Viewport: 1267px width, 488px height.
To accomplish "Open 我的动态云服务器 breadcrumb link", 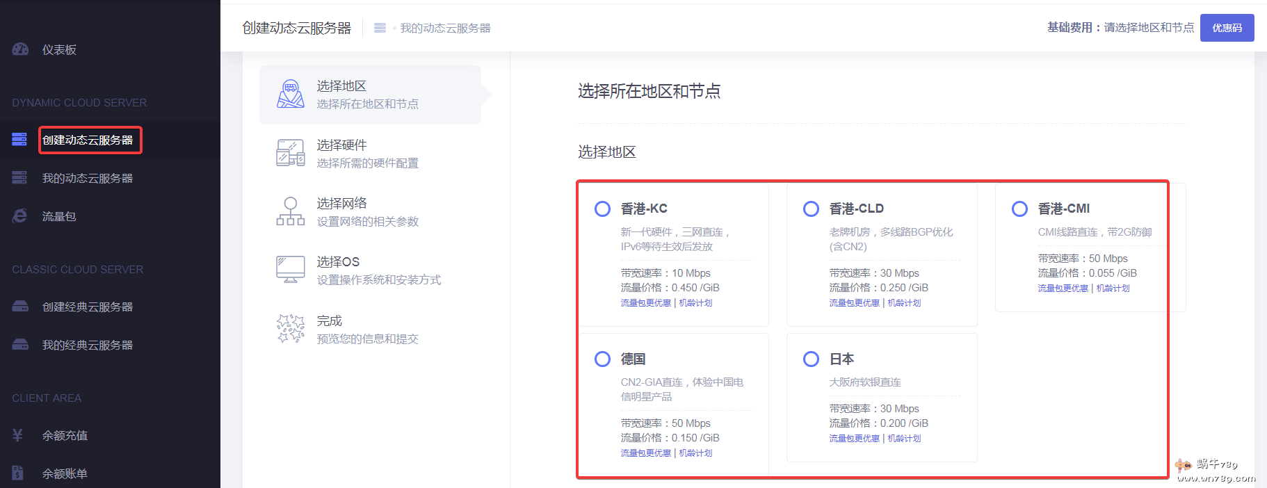I will [x=445, y=28].
